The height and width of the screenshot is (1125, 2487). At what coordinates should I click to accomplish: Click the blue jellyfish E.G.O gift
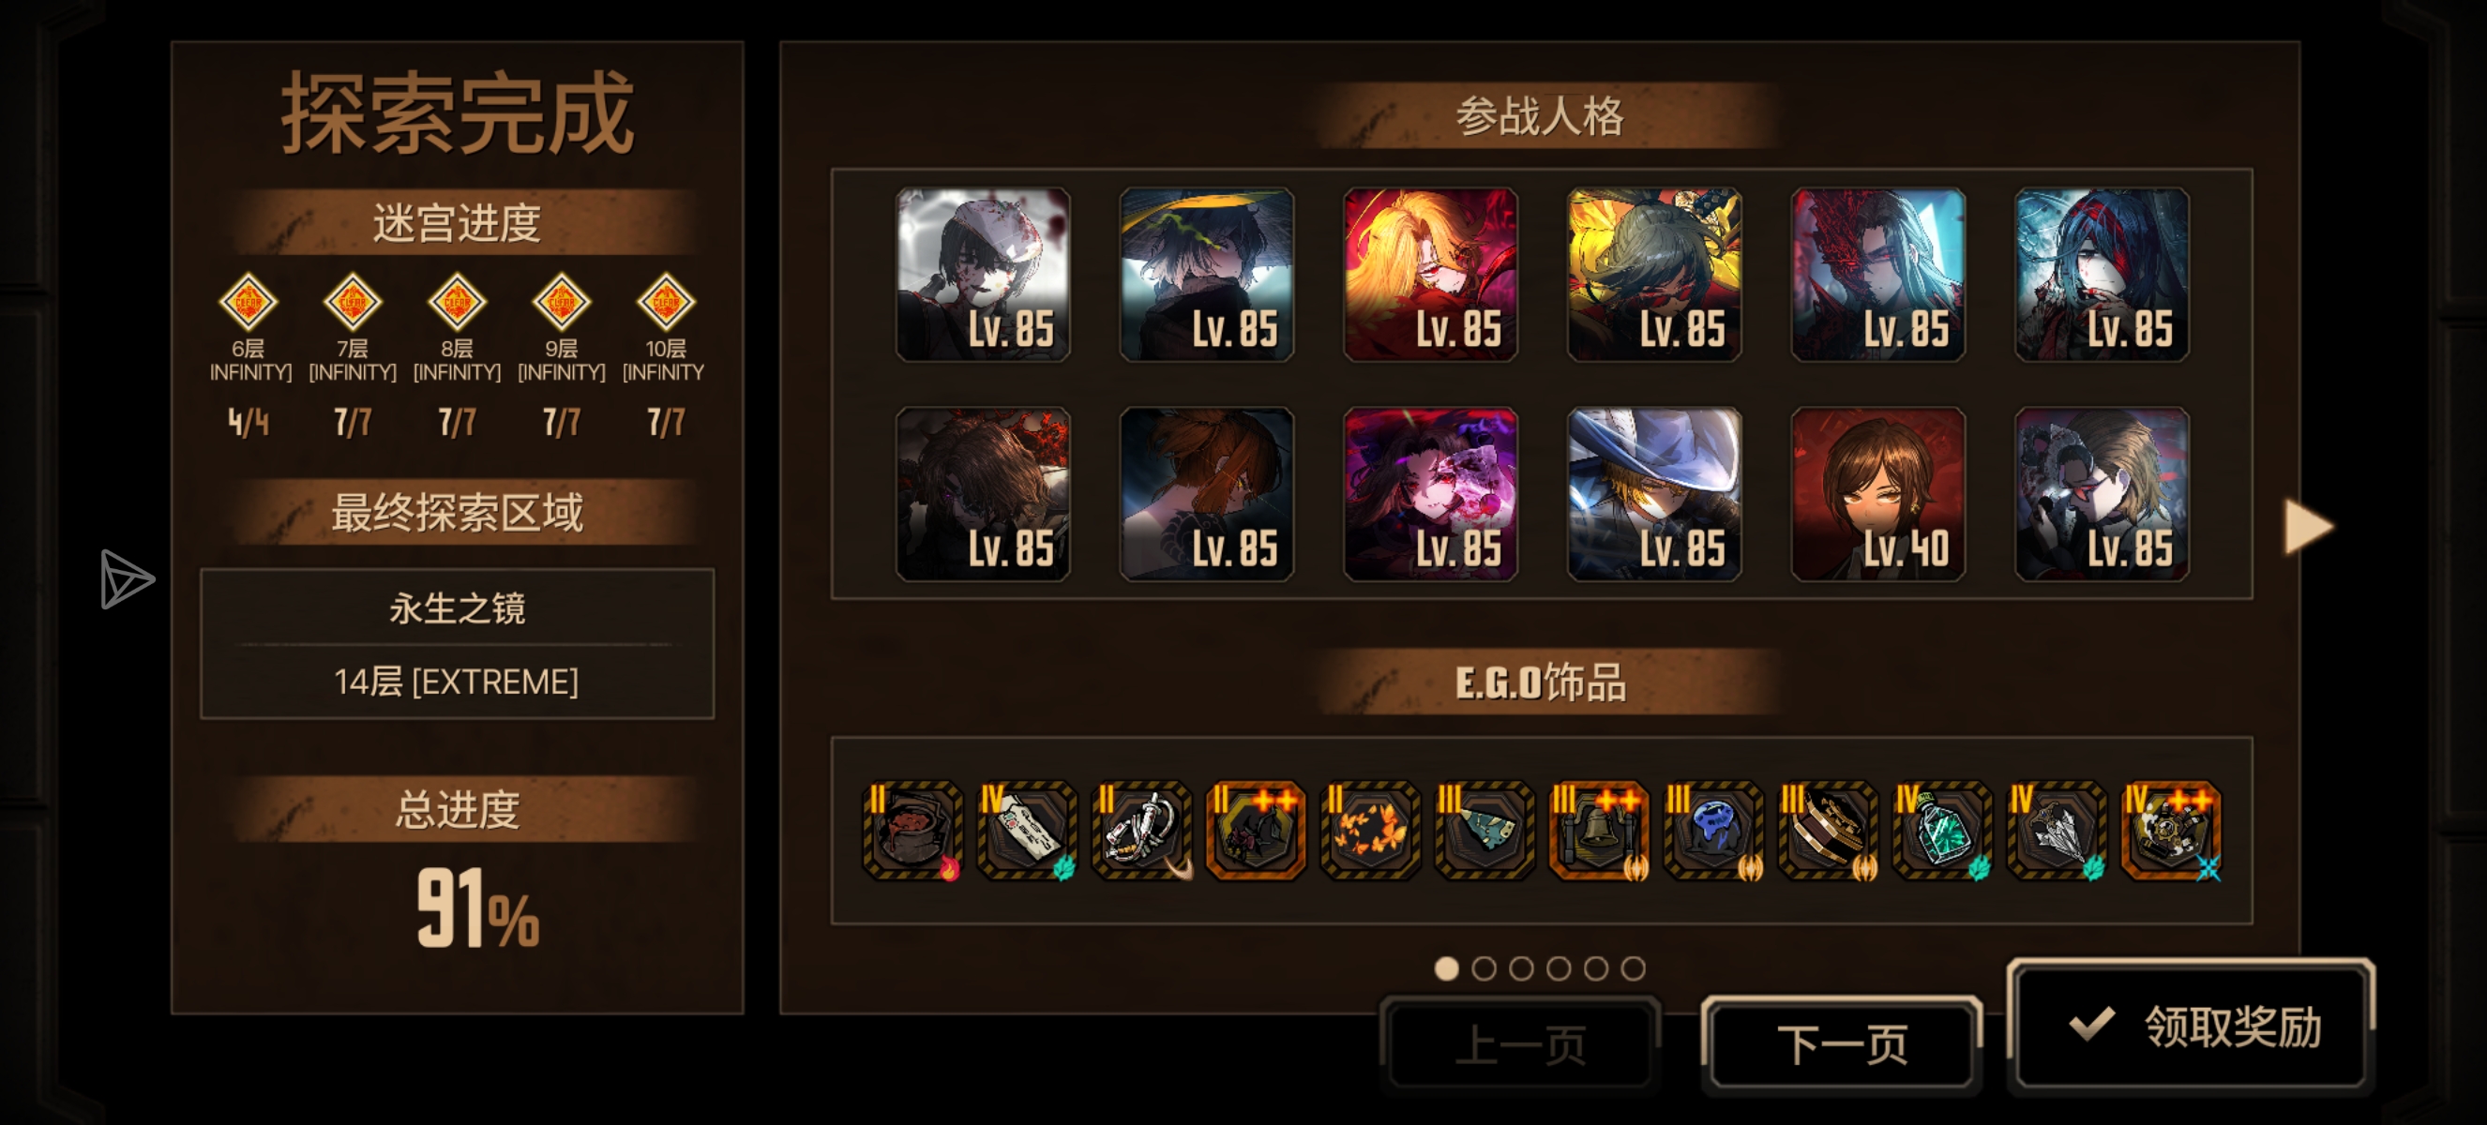click(x=1713, y=830)
